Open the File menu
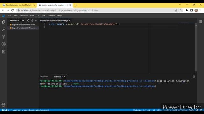This screenshot has height=114, width=204. point(10,16)
